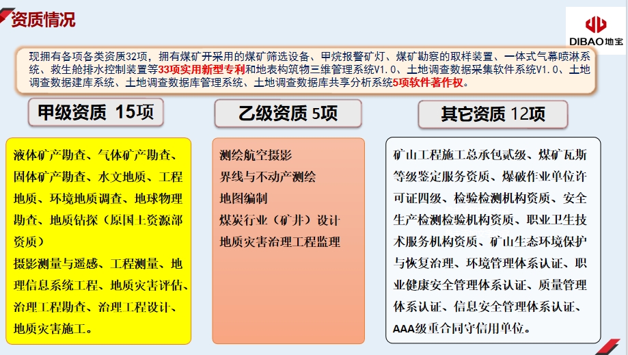Click the 其它资质 12项 header button
The height and width of the screenshot is (355, 628).
tap(493, 114)
